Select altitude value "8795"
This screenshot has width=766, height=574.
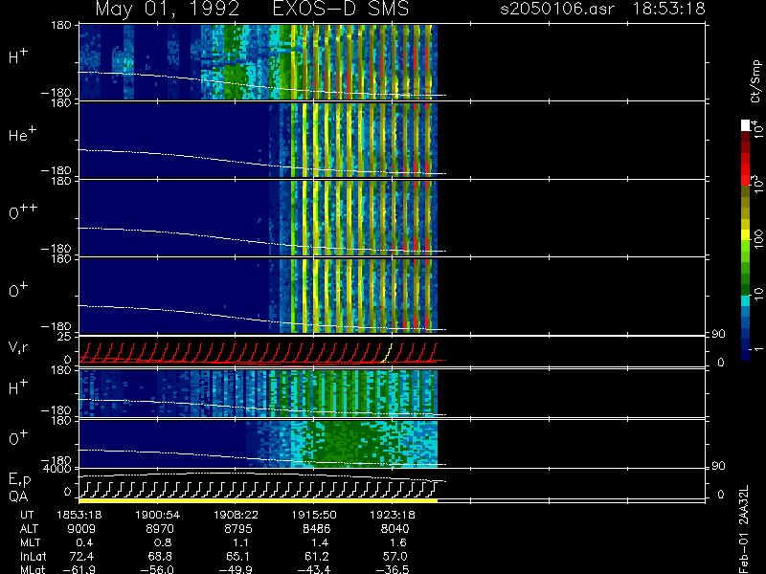click(237, 529)
